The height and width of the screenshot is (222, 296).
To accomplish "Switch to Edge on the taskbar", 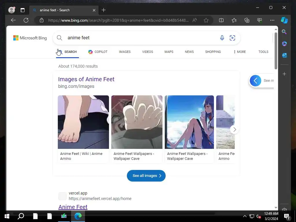I will [78, 216].
